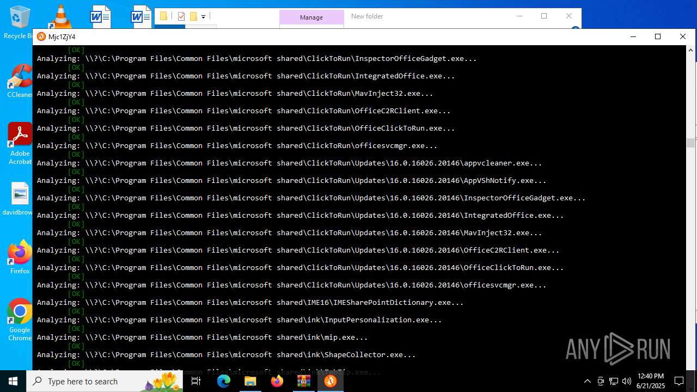Launch CCleaner desktop shortcut
The image size is (697, 392).
point(20,82)
